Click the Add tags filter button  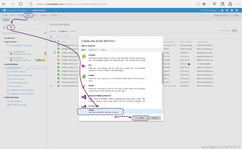[234, 31]
